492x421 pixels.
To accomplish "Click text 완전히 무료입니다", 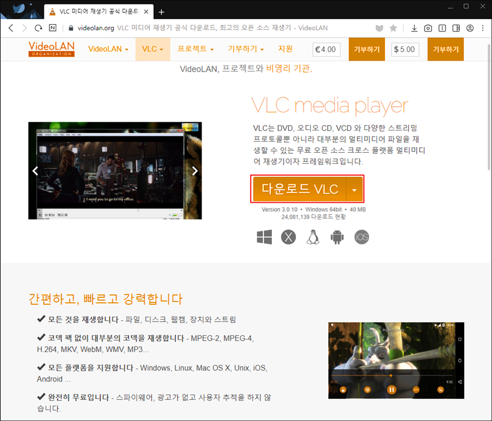I will [78, 398].
